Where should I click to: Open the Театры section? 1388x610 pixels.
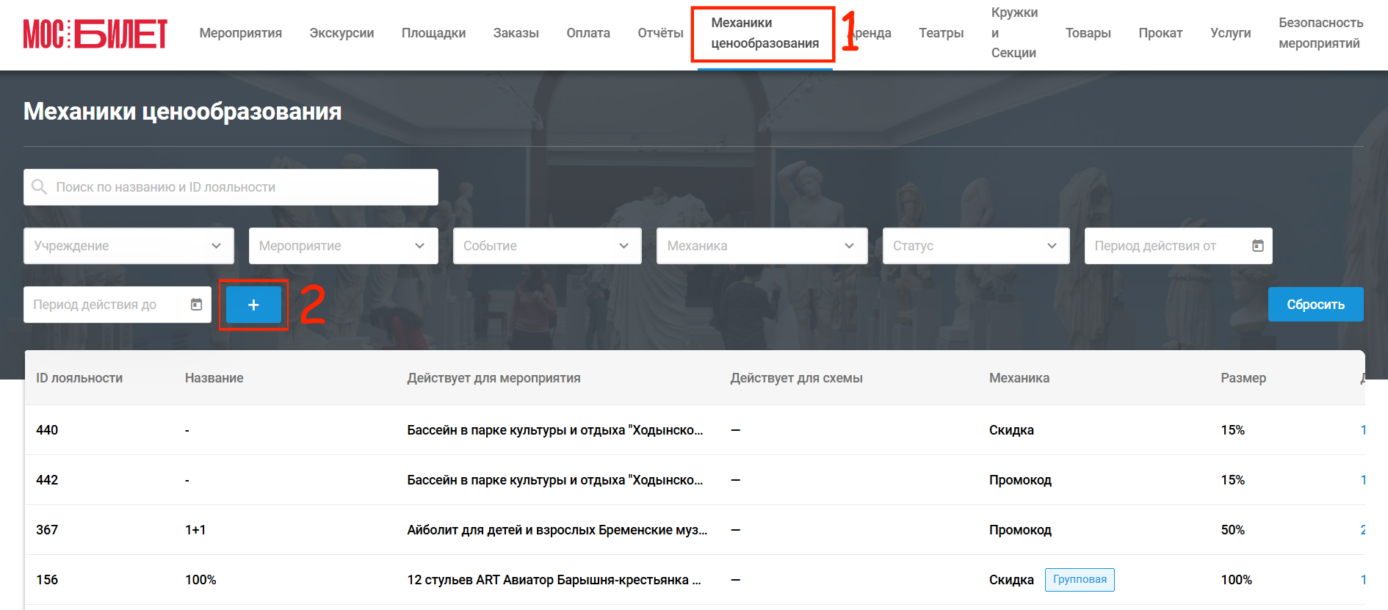click(x=941, y=33)
